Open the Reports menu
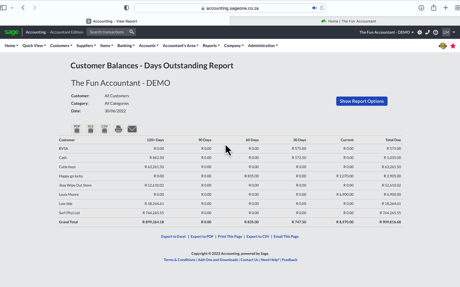The height and width of the screenshot is (287, 460). point(211,45)
